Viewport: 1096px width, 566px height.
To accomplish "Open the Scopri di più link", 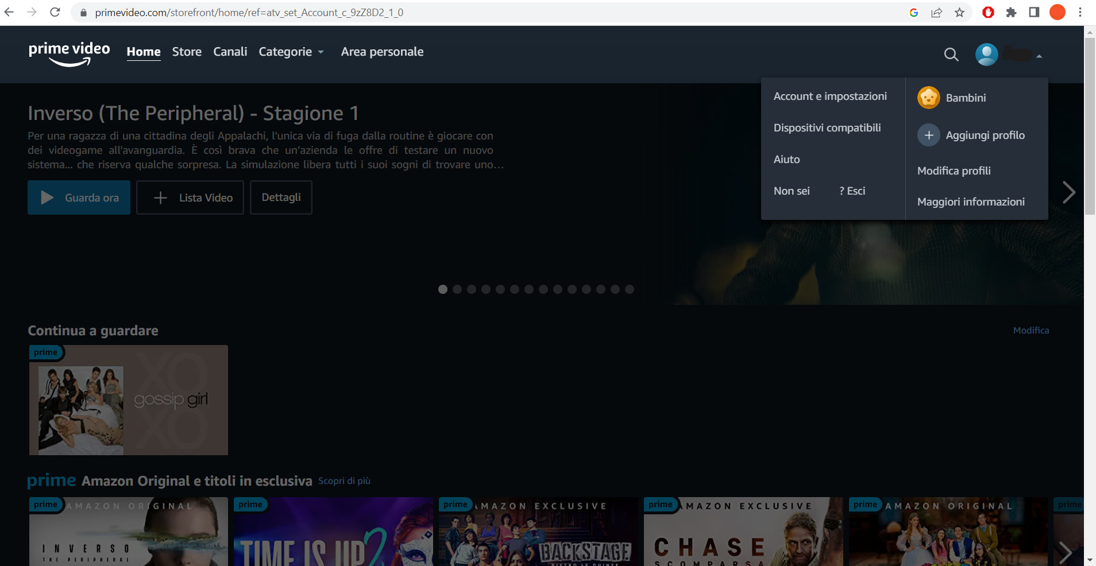I will click(344, 481).
